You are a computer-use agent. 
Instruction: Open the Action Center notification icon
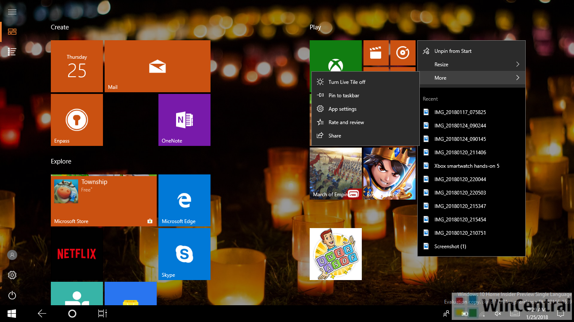tap(560, 313)
